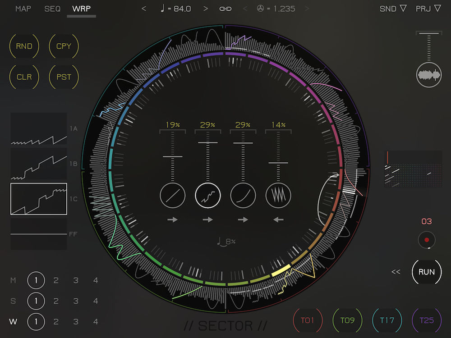Toggle direction arrow under linear ramp shape
Screen dimensions: 451x338
point(173,220)
